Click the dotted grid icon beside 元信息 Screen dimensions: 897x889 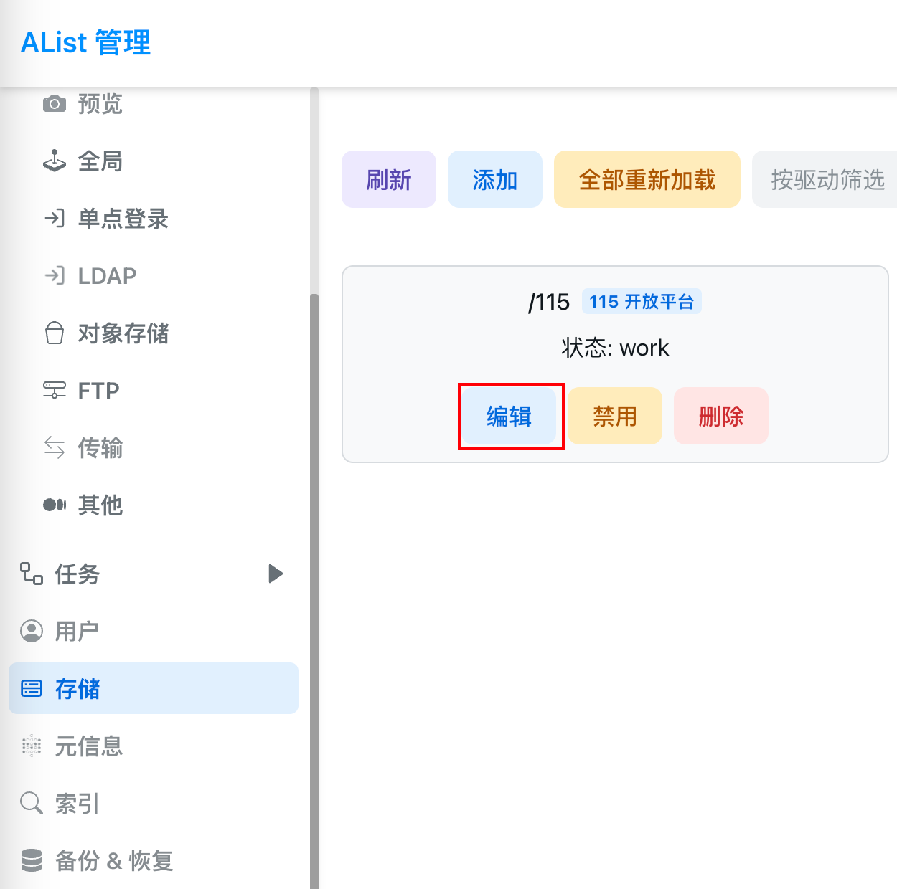tap(32, 746)
